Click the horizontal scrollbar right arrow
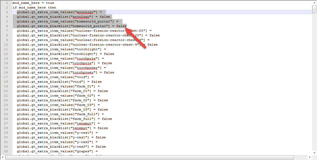The height and width of the screenshot is (160, 317). pyautogui.click(x=309, y=157)
